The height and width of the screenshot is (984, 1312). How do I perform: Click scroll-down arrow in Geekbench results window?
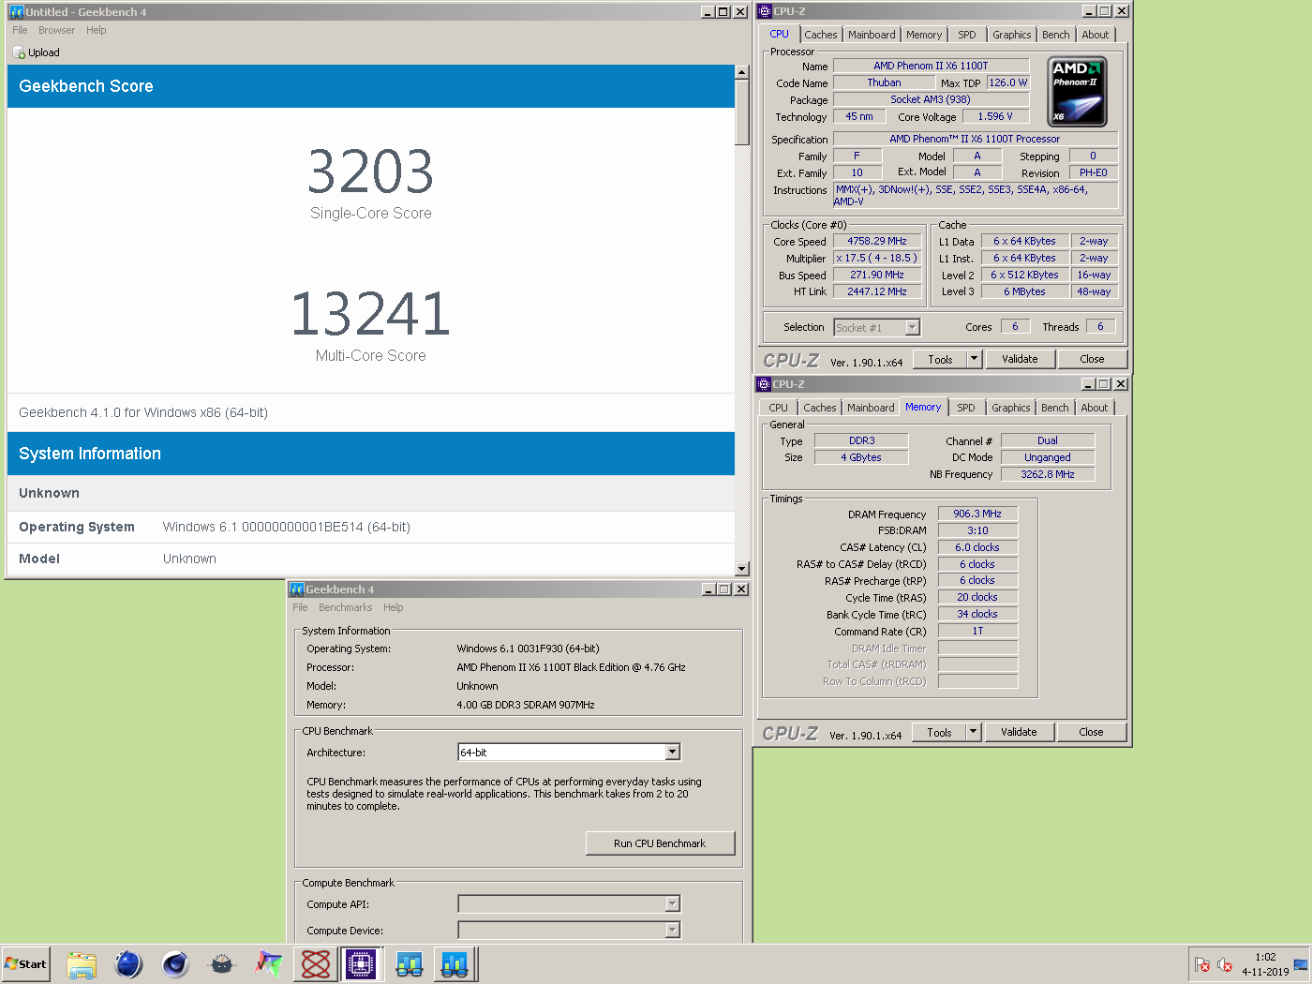tap(742, 569)
